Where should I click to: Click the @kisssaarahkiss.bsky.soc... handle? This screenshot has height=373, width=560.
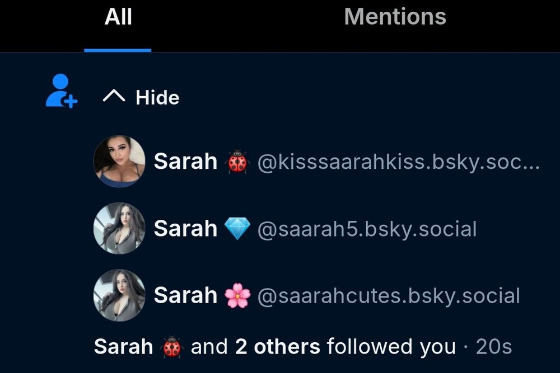point(398,162)
